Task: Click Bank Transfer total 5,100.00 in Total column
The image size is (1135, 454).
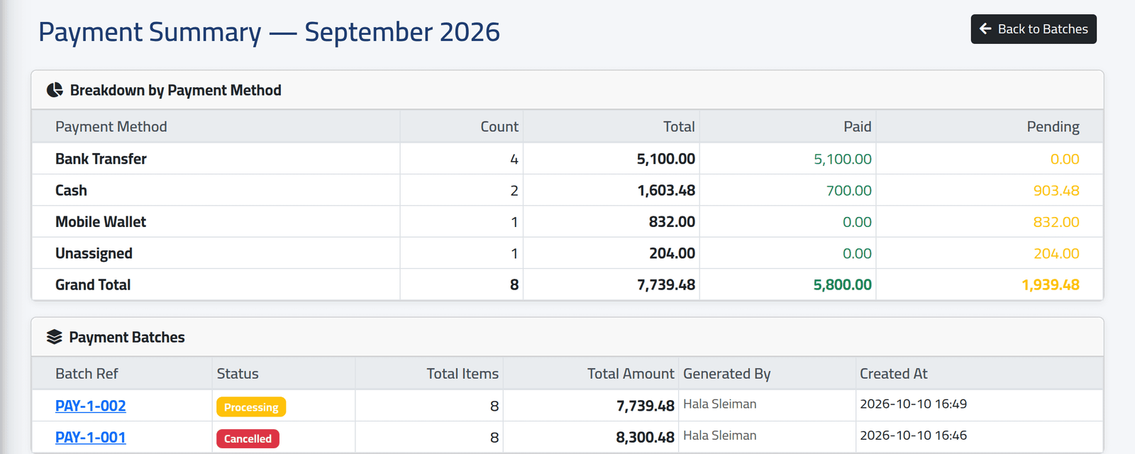Action: pyautogui.click(x=666, y=159)
